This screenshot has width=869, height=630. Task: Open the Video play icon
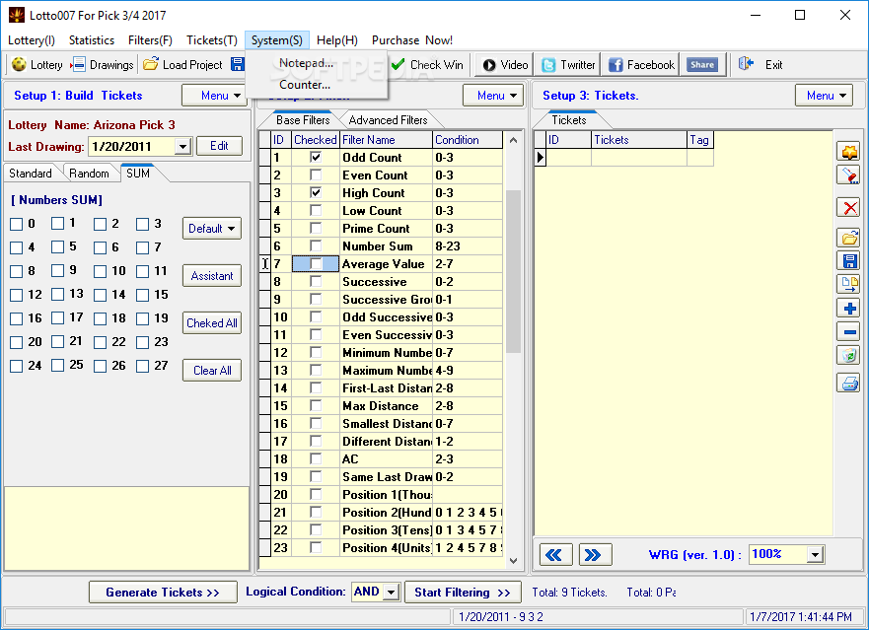tap(489, 65)
